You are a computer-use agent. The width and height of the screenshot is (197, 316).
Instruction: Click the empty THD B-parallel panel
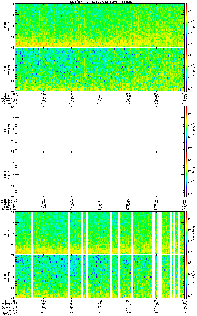pos(100,174)
